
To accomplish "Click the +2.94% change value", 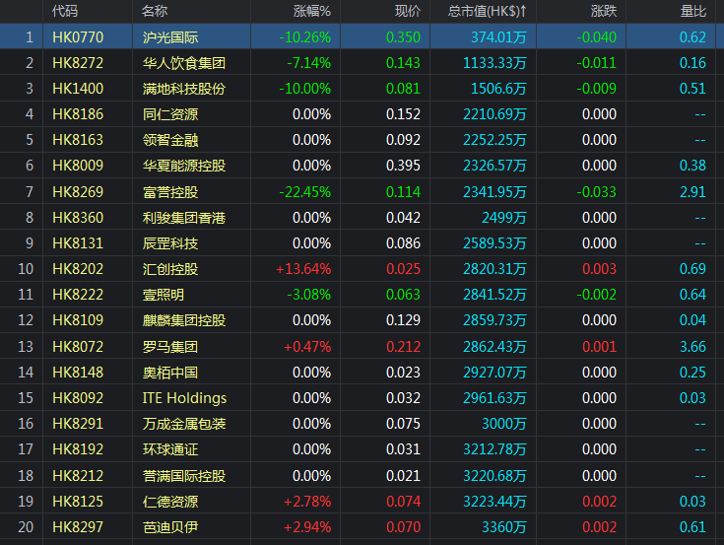I will 307,527.
